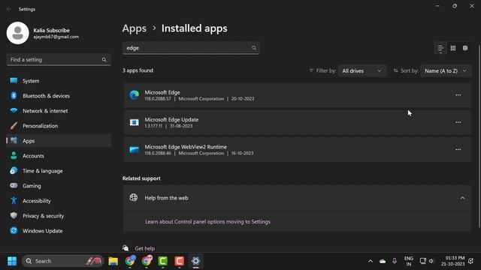Viewport: 481px width, 270px height.
Task: Open more options for Microsoft Edge
Action: [x=458, y=95]
